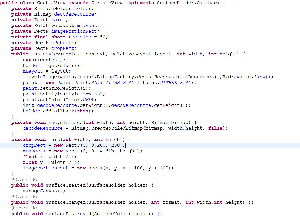Click the mBgRectF = new RectF assignment line

pyautogui.click(x=82, y=151)
